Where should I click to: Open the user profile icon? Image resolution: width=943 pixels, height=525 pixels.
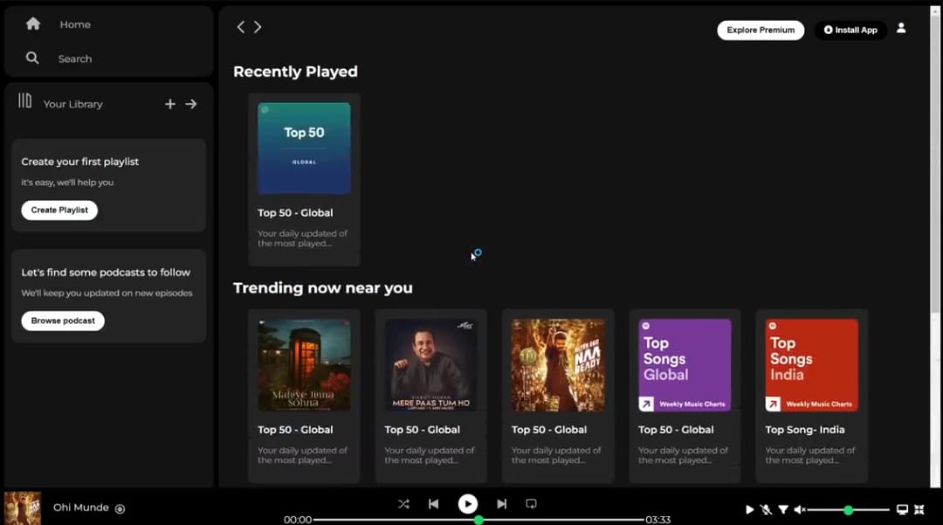901,28
